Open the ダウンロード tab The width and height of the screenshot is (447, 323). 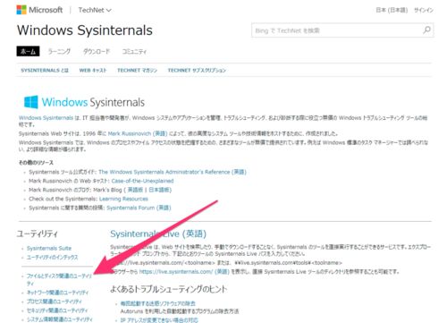click(97, 51)
